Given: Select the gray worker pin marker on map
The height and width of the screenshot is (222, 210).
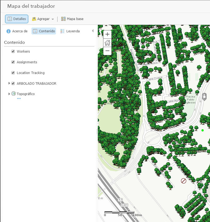Looking at the screenshot, I should coord(204,97).
